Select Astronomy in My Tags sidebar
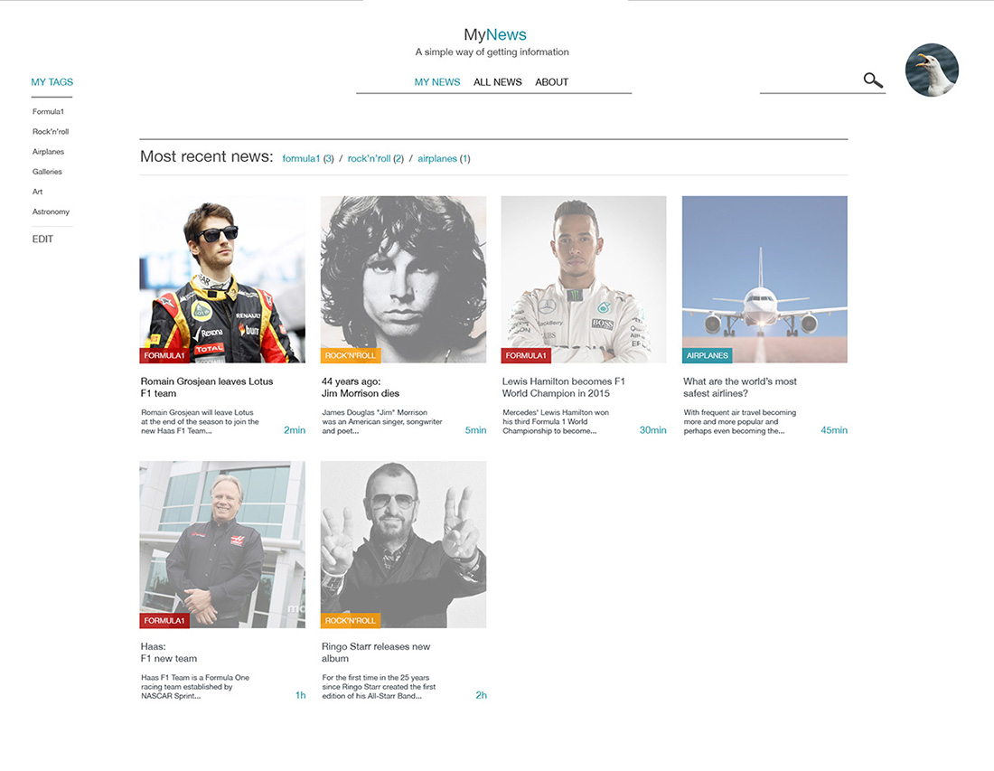 coord(51,212)
